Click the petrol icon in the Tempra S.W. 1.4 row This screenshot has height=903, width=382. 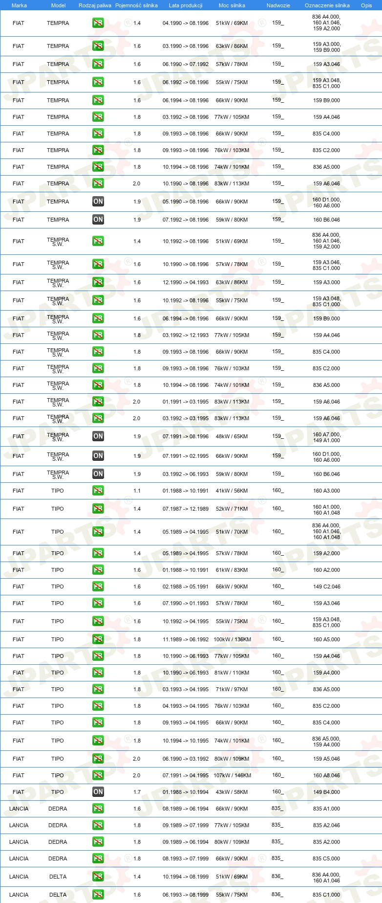(x=98, y=241)
